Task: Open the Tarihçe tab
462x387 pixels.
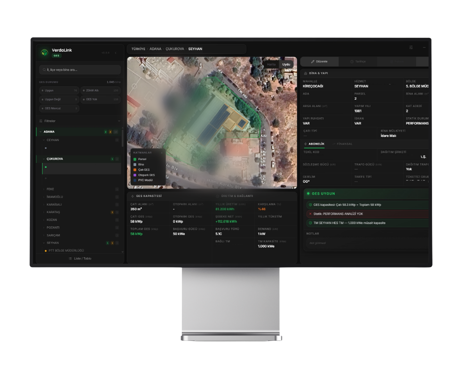Action: pyautogui.click(x=358, y=61)
